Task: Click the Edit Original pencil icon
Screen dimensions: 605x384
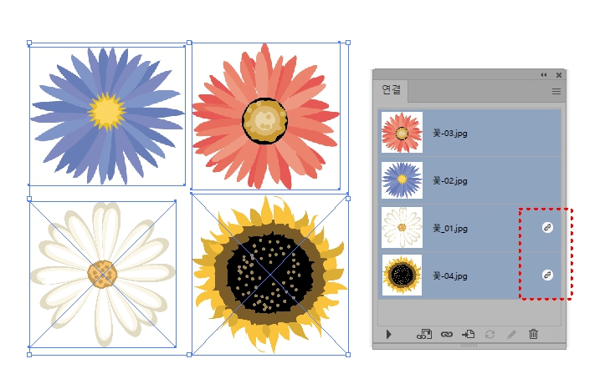Action: (x=511, y=335)
